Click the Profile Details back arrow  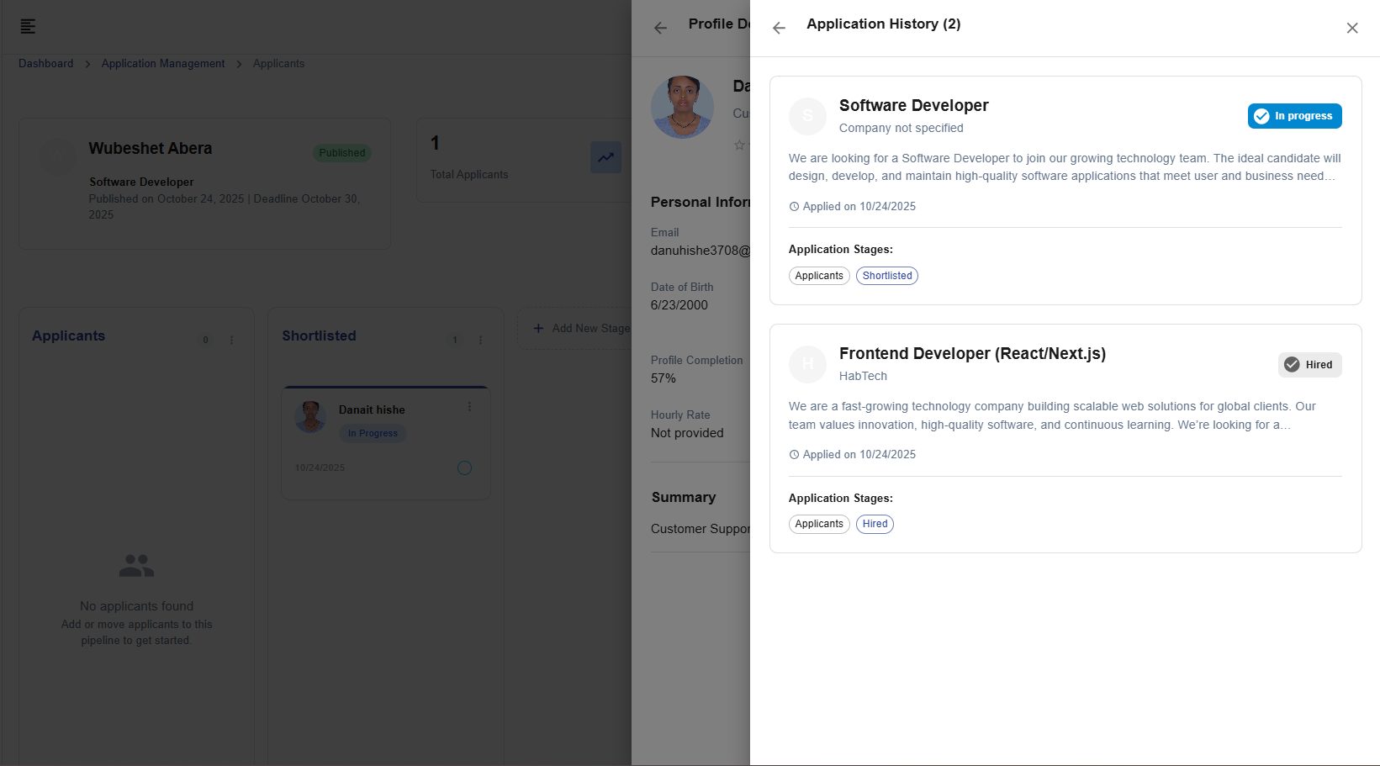660,28
